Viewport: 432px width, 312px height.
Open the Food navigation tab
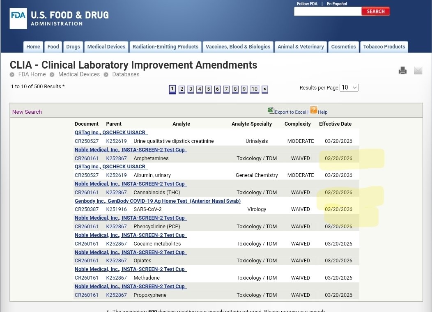[53, 46]
